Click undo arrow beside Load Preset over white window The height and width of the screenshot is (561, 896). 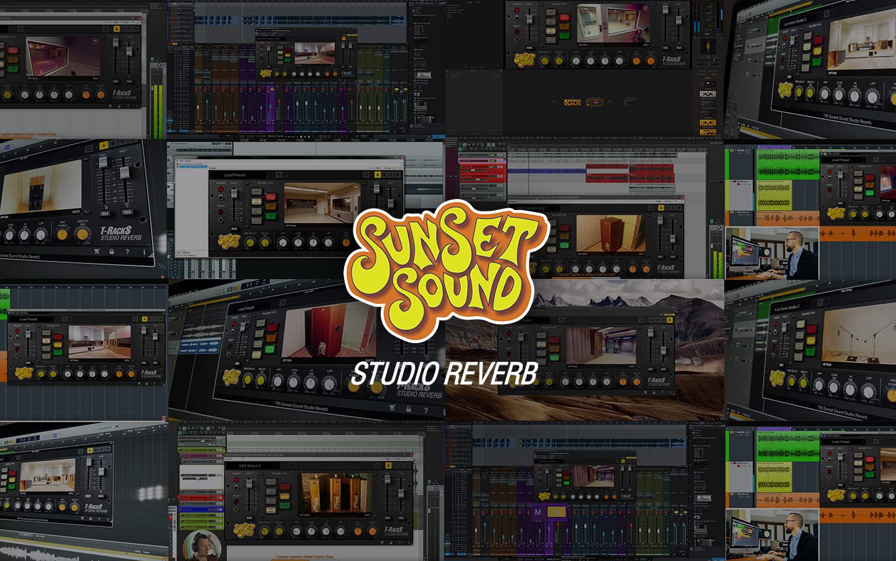pyautogui.click(x=279, y=175)
